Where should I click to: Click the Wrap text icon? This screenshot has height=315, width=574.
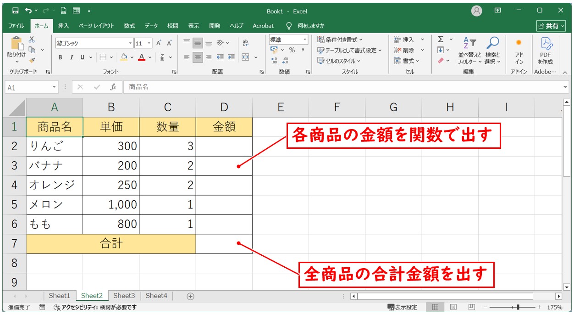pos(246,43)
